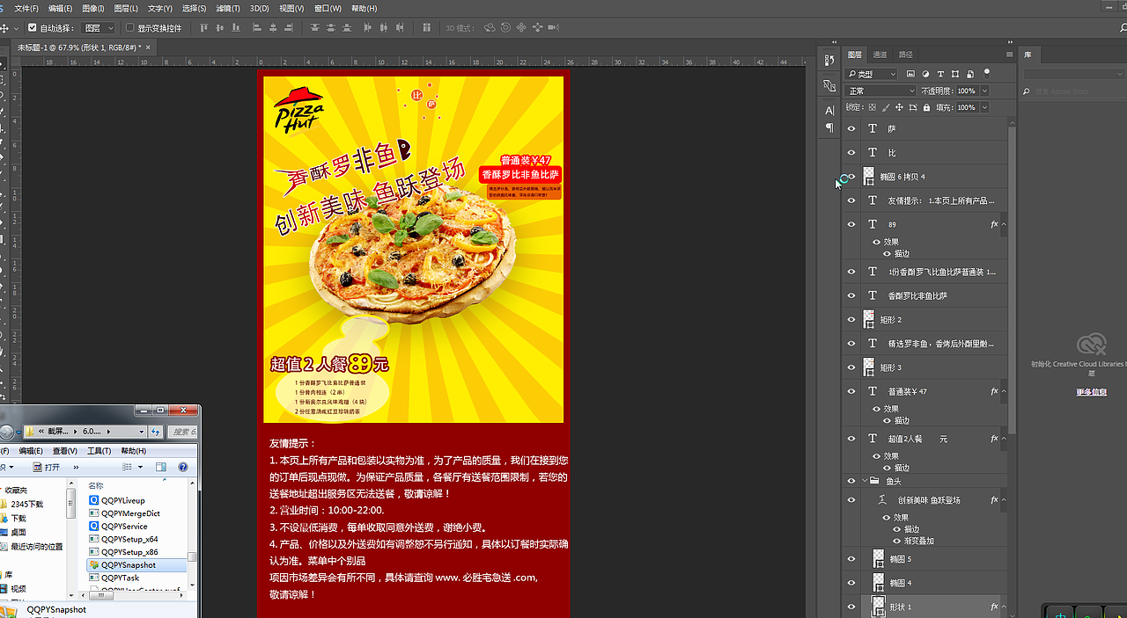Hide the 比 text layer
This screenshot has height=618, width=1127.
851,153
